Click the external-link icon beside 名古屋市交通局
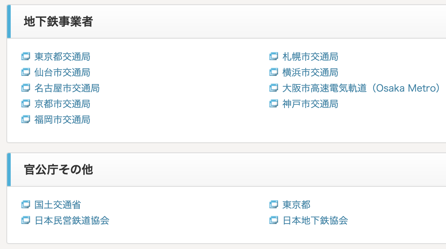 26,88
